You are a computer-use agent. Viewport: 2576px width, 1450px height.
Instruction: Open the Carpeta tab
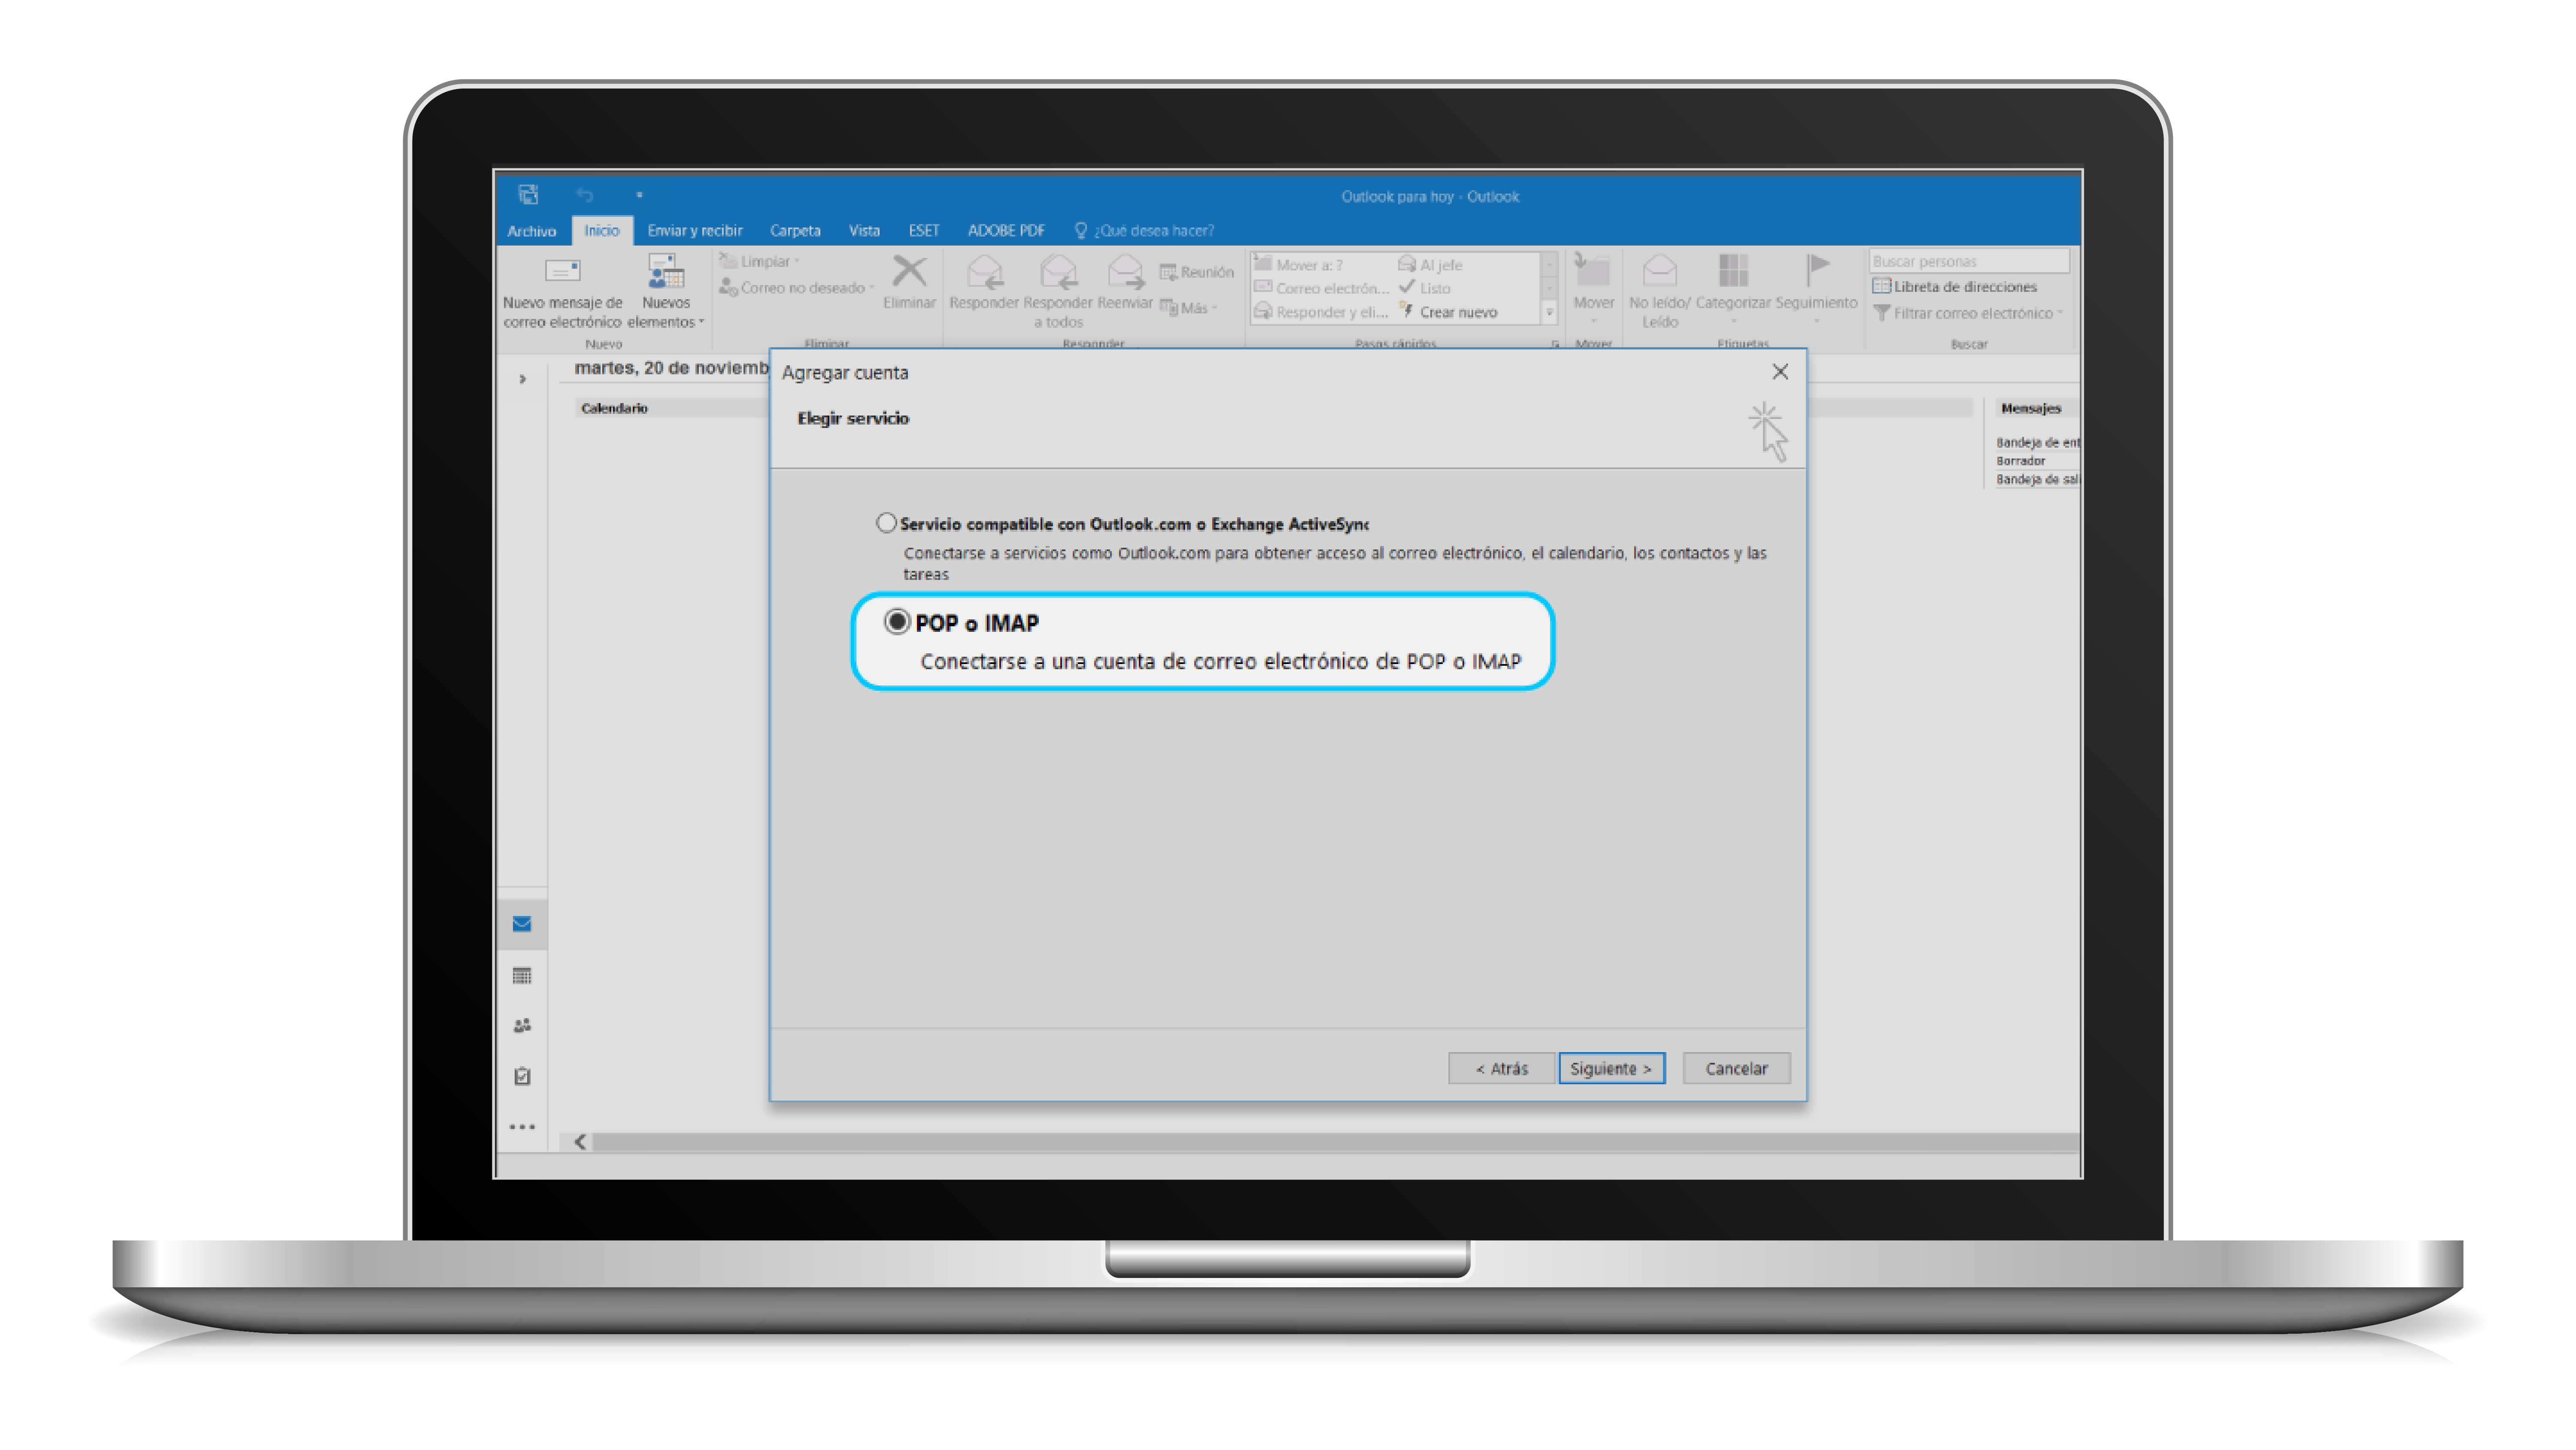point(795,231)
